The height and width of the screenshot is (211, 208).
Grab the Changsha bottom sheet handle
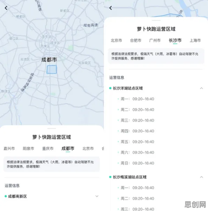(156, 20)
